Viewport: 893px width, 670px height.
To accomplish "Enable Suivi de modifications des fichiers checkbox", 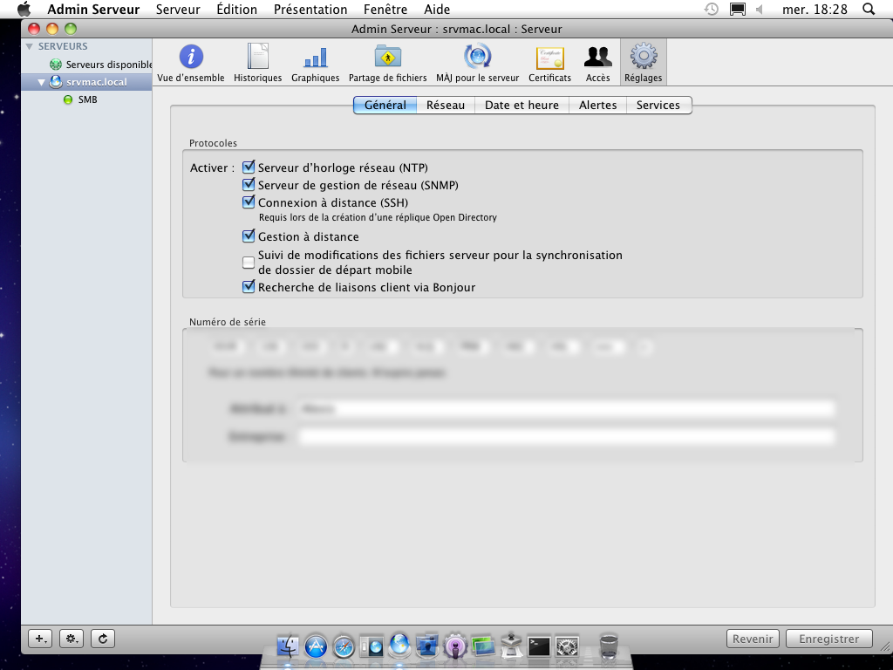I will click(x=249, y=263).
